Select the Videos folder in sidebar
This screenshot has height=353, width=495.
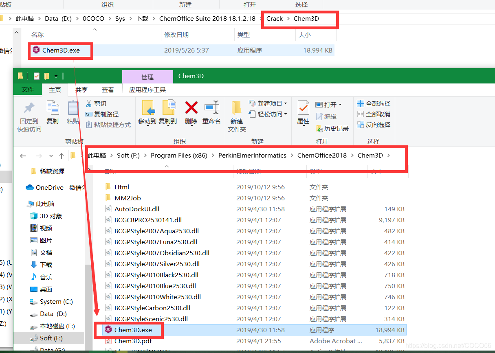point(41,228)
